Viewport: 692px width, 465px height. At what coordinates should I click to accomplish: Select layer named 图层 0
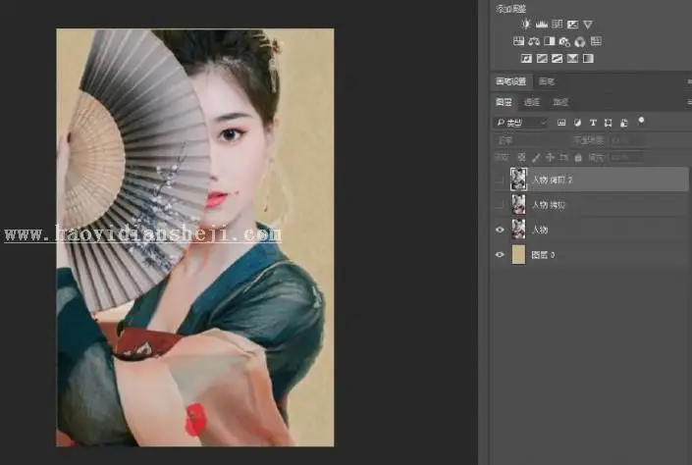[543, 255]
